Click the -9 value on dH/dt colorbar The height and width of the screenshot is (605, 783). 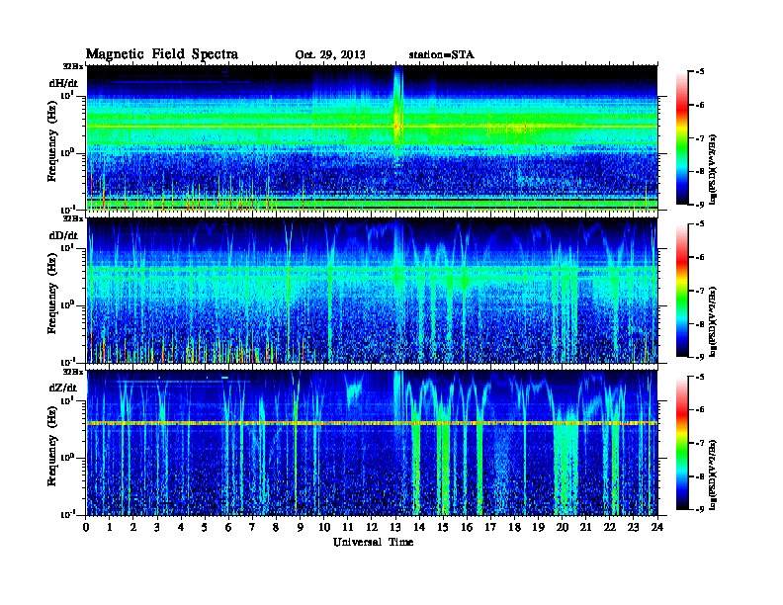pos(700,205)
